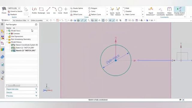Screen dimensions: 192x108
Task: Activate the Quick Extend tool
Action: pos(118,11)
